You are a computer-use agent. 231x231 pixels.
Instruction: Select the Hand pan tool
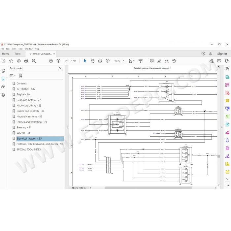(x=92, y=61)
